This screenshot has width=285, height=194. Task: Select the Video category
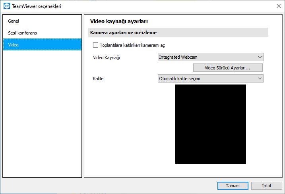42,45
